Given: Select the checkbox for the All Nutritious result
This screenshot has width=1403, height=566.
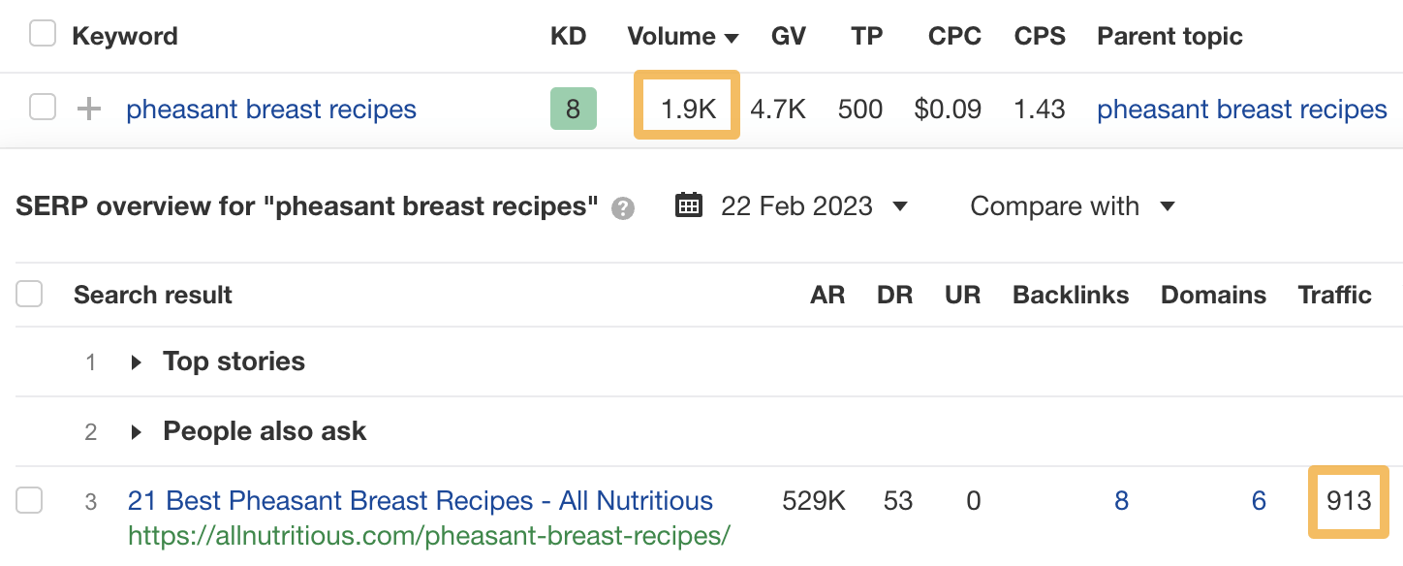Looking at the screenshot, I should [29, 500].
